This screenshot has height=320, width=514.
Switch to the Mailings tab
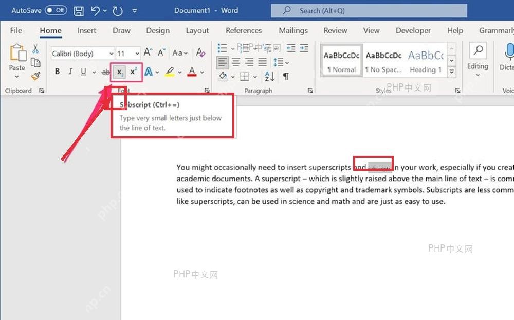[293, 30]
